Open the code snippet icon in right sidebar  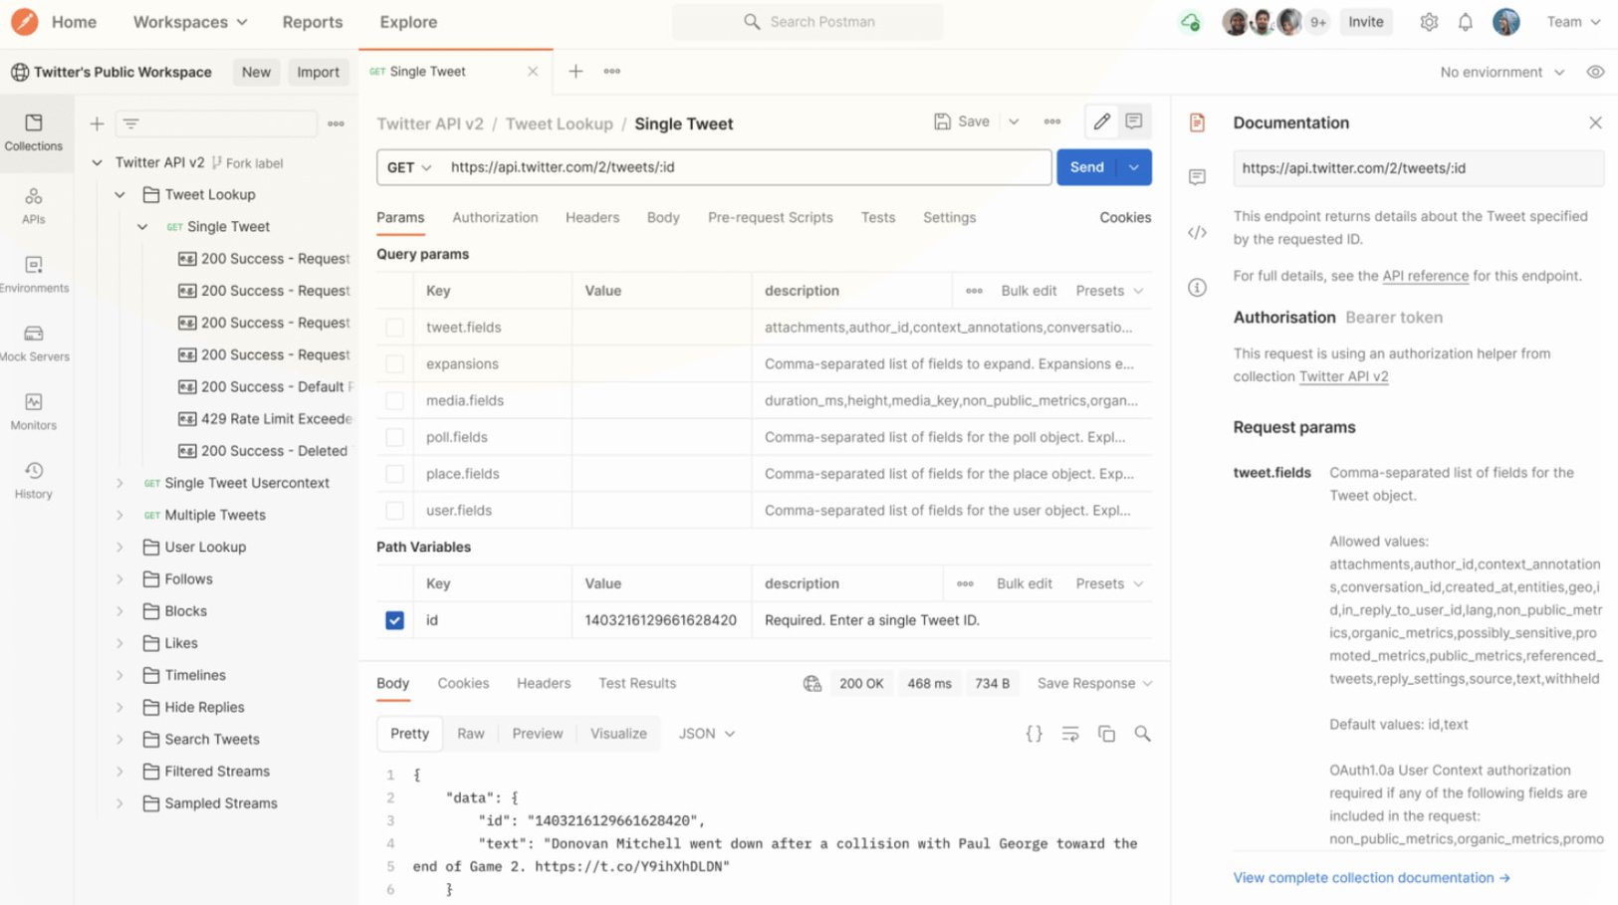1197,233
